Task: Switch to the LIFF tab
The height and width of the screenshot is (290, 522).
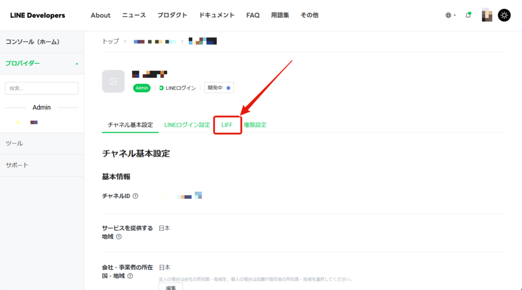Action: tap(227, 125)
